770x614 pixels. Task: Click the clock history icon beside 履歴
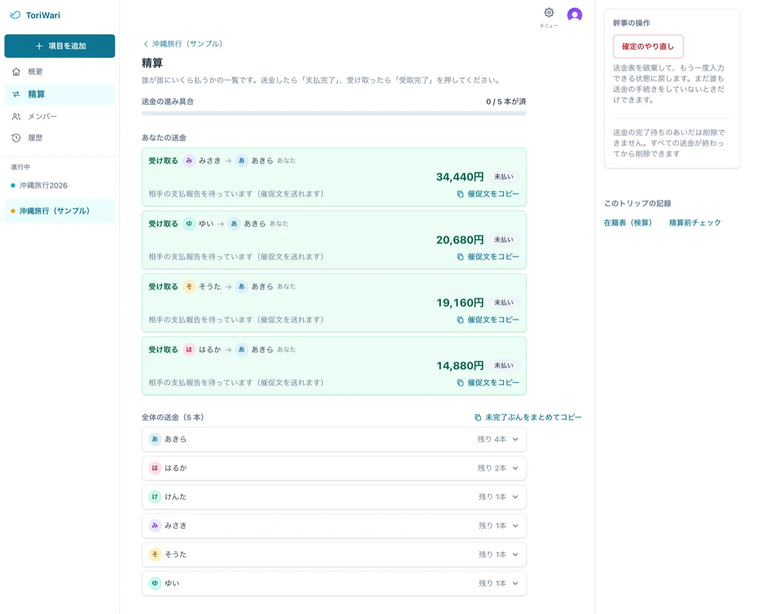tap(16, 138)
